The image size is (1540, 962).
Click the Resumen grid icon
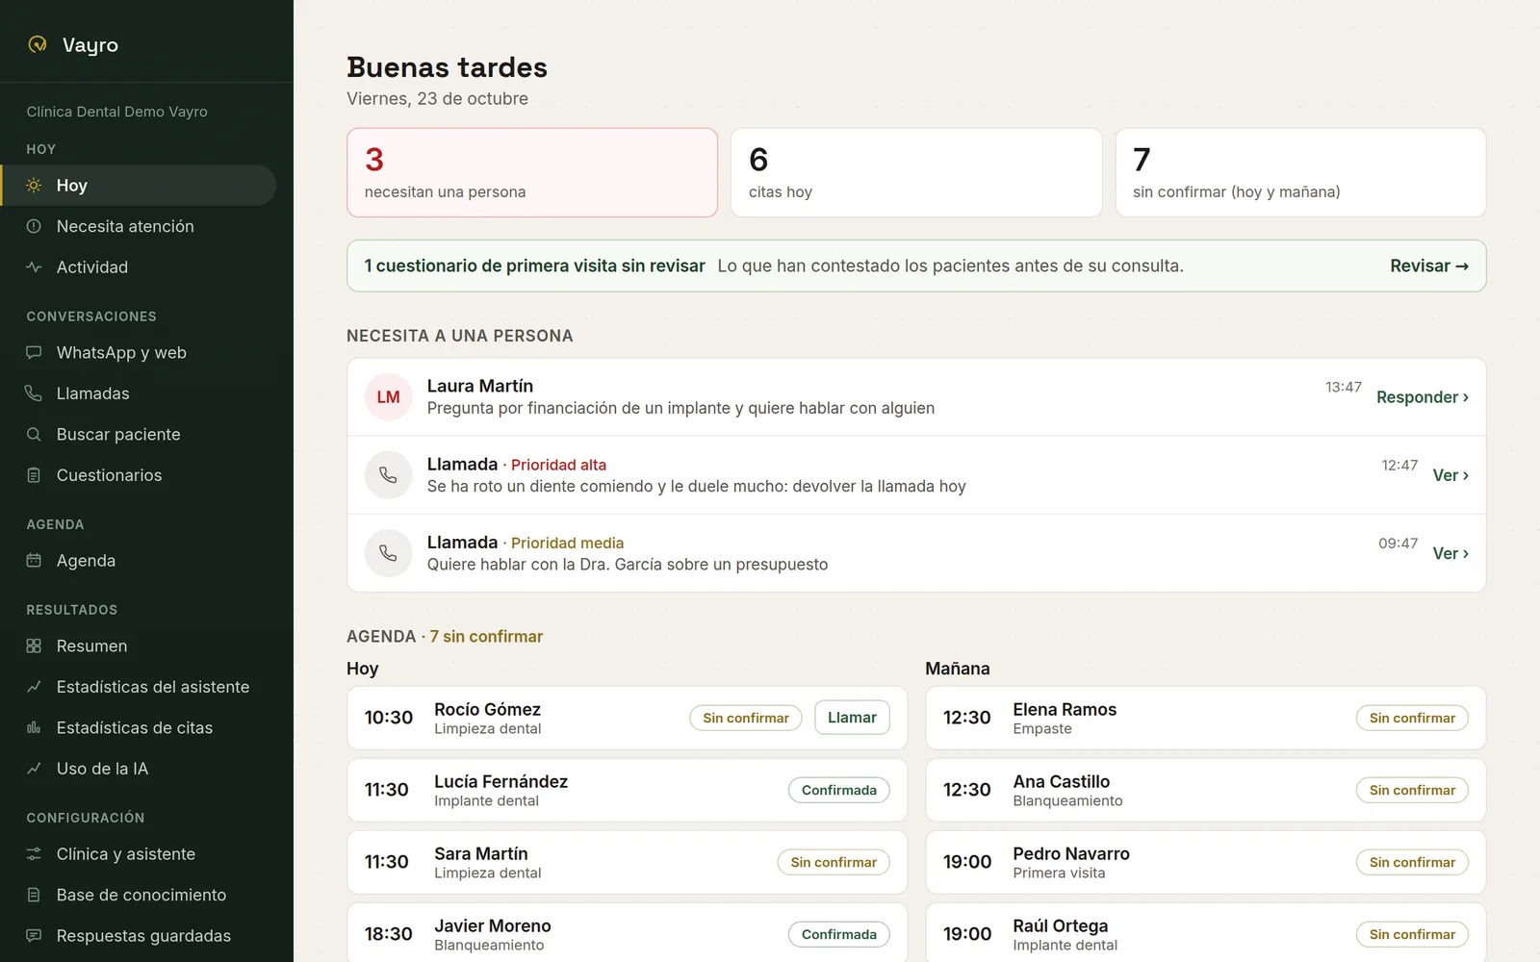pyautogui.click(x=34, y=646)
